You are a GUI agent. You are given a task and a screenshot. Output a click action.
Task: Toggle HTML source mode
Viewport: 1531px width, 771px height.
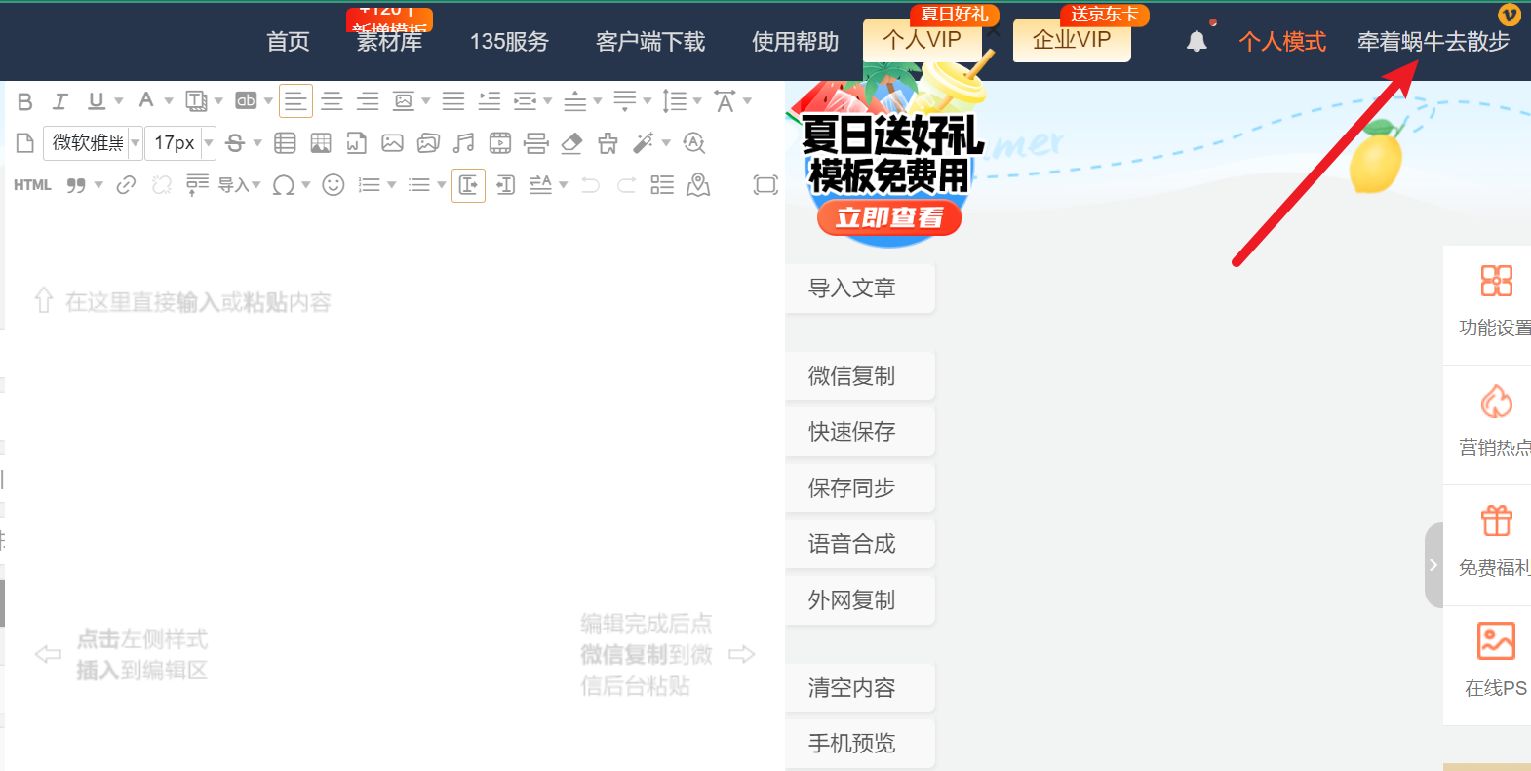(32, 185)
